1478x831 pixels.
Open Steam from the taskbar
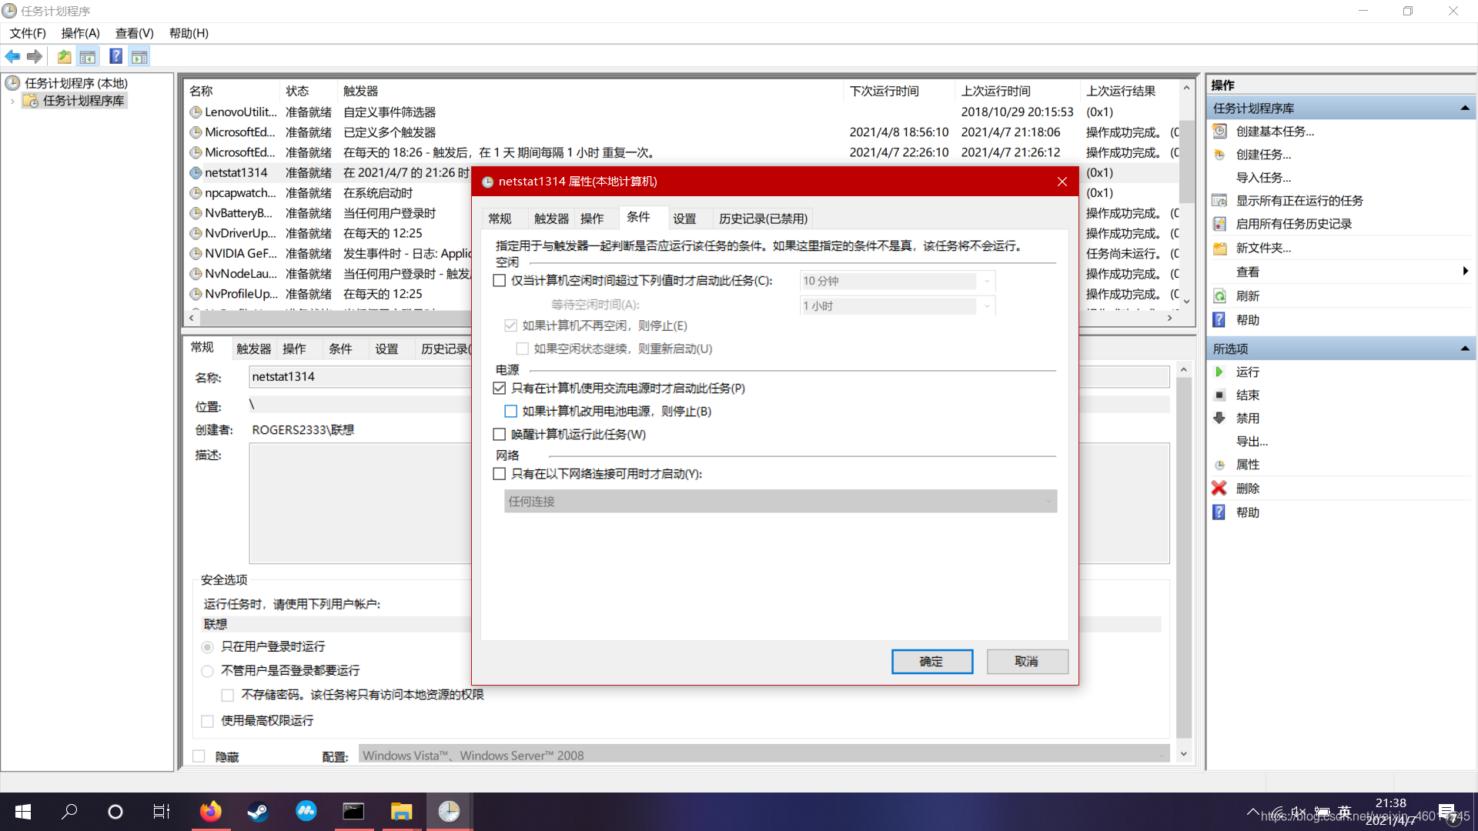pyautogui.click(x=258, y=811)
